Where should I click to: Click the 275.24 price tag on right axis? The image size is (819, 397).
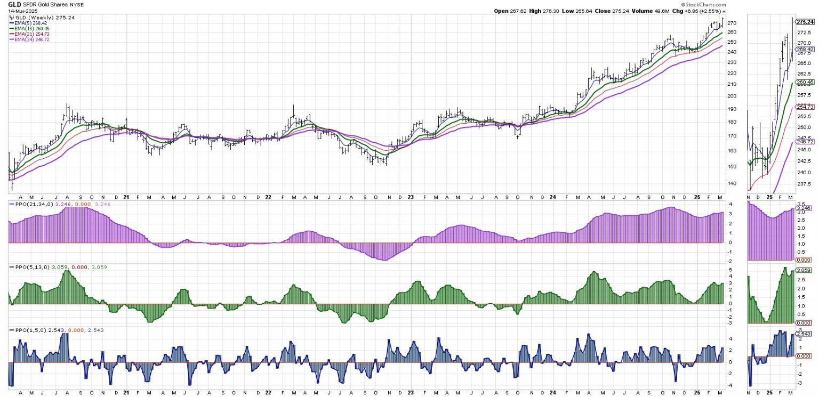point(804,22)
